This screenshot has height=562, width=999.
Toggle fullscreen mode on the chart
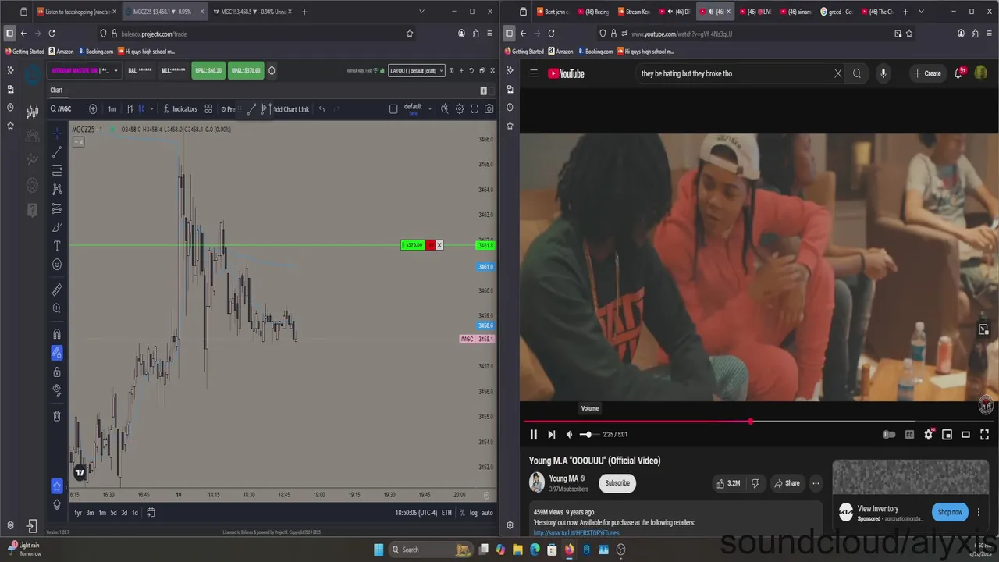475,108
